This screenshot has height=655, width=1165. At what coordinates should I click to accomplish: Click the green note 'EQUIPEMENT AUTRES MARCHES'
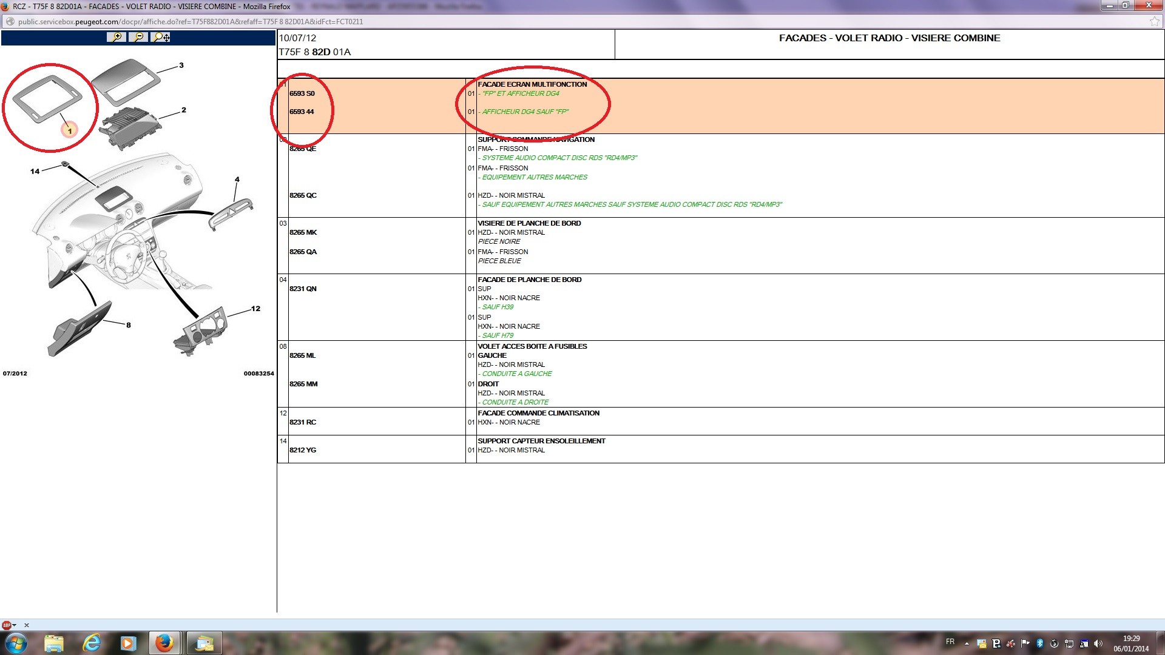(x=535, y=177)
